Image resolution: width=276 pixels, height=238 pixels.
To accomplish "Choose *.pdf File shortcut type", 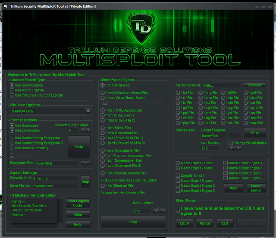I will pos(246,93).
